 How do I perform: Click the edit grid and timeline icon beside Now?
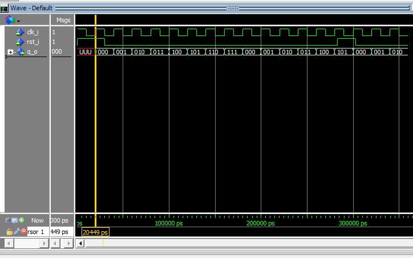click(x=14, y=220)
